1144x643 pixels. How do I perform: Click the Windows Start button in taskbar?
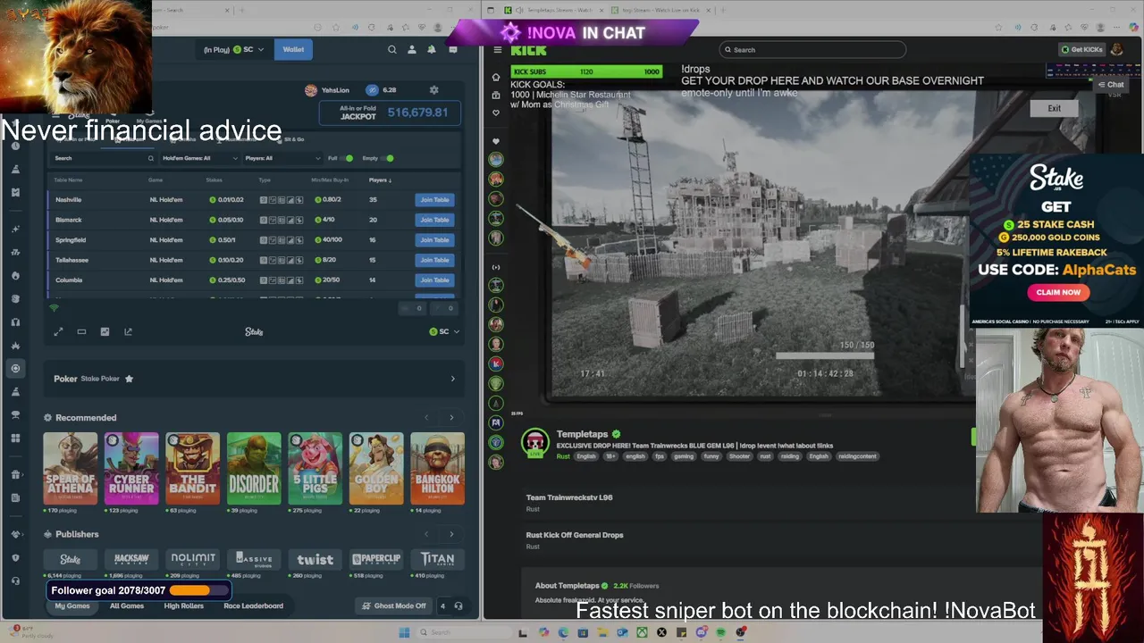[404, 632]
